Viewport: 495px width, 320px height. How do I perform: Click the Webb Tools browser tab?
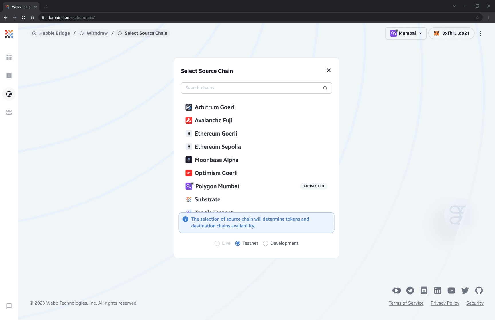tap(21, 7)
